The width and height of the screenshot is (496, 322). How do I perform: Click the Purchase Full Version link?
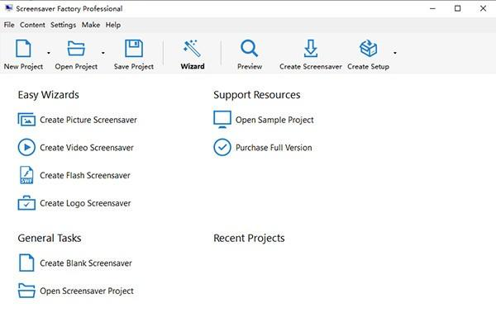(x=274, y=148)
